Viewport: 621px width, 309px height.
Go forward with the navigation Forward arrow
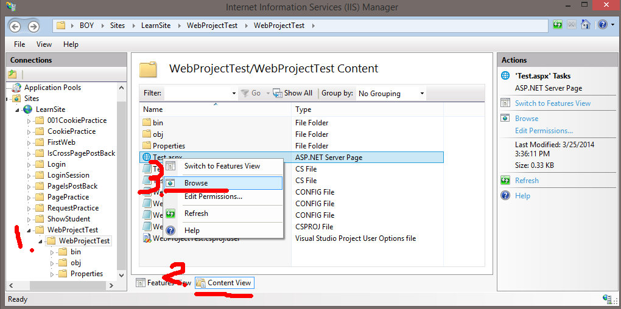tap(33, 27)
